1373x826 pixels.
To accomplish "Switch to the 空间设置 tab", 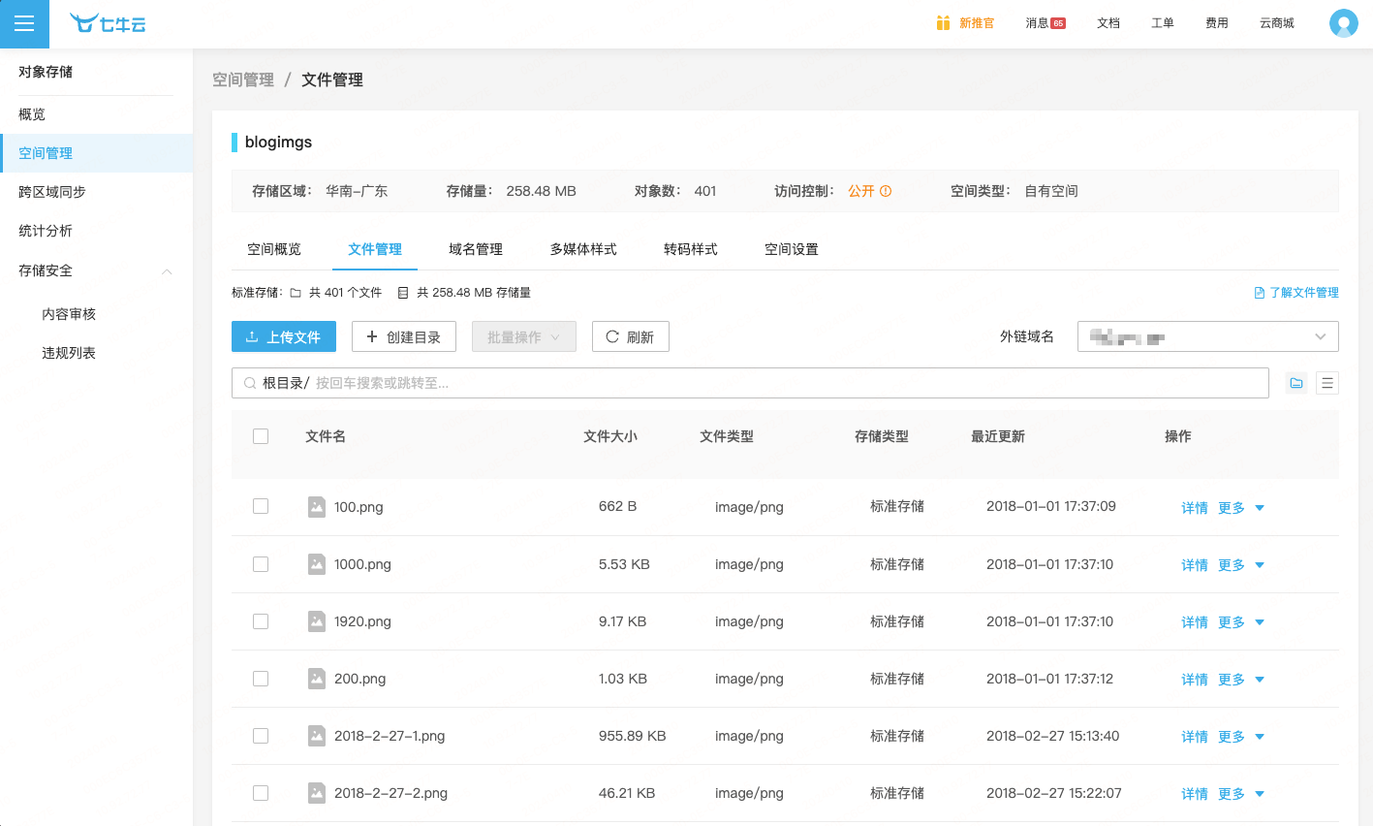I will [792, 249].
